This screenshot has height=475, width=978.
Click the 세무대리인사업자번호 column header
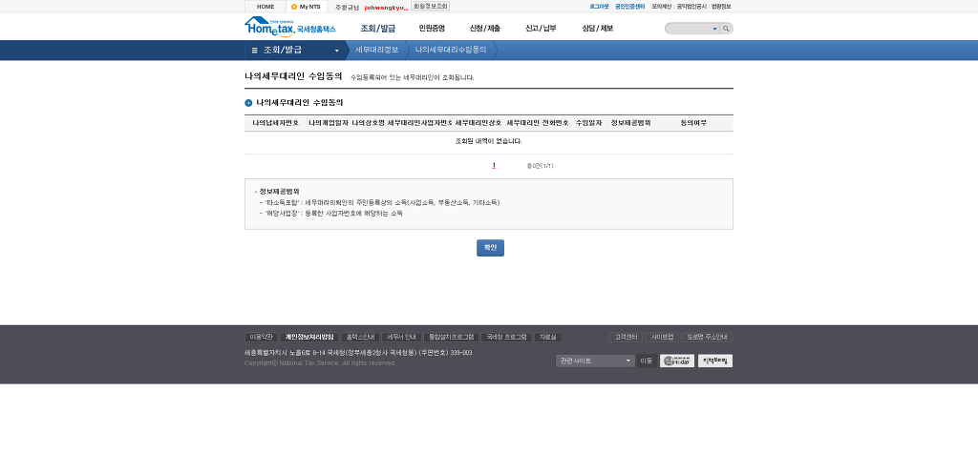point(420,123)
